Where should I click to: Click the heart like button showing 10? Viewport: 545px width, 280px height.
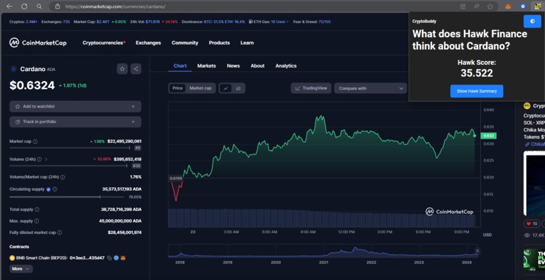[531, 224]
